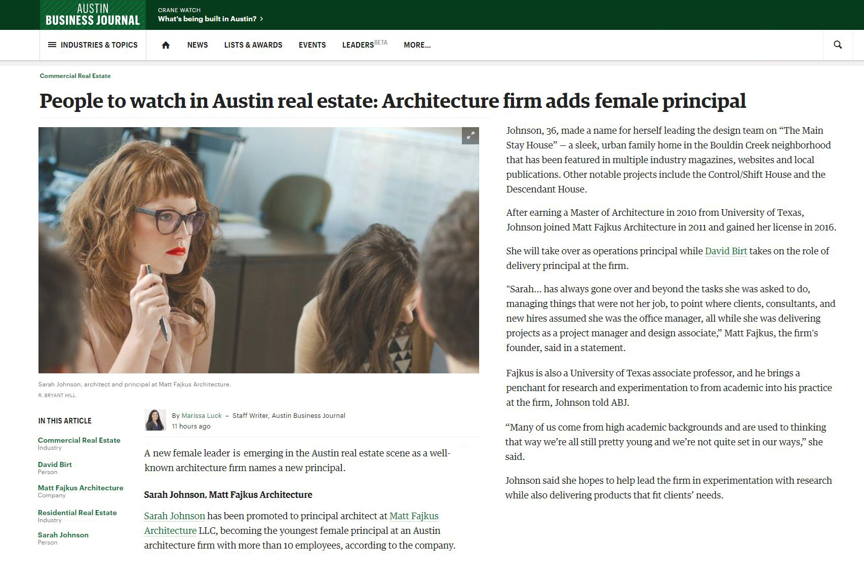
Task: Click the 'In This Article' sidebar heading
Action: pos(65,421)
